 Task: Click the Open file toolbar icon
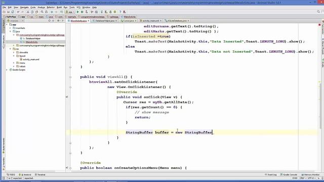(4, 12)
